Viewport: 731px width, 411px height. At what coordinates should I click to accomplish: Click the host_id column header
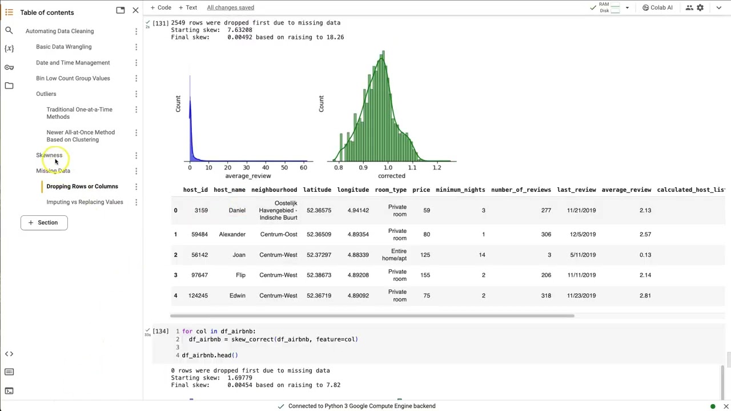point(195,190)
